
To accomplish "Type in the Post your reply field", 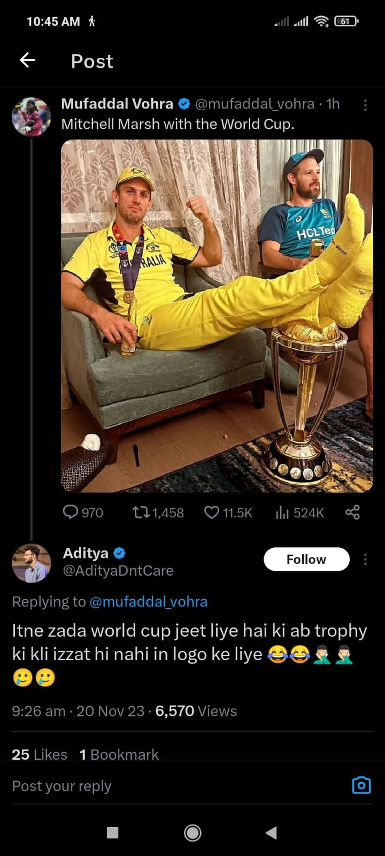I will point(160,786).
